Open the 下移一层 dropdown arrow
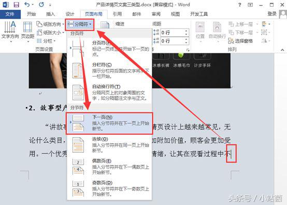Viewport: 287px width, 205px height. [x=257, y=33]
